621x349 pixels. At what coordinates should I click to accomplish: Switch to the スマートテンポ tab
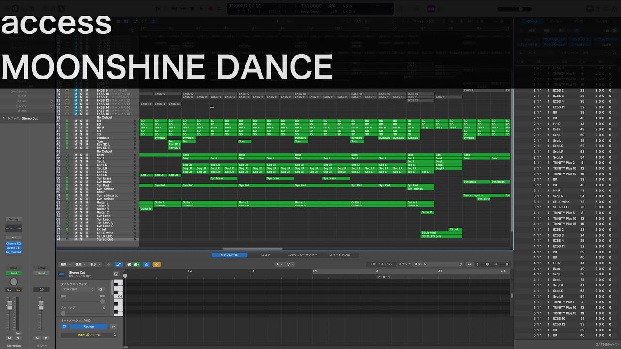point(340,255)
